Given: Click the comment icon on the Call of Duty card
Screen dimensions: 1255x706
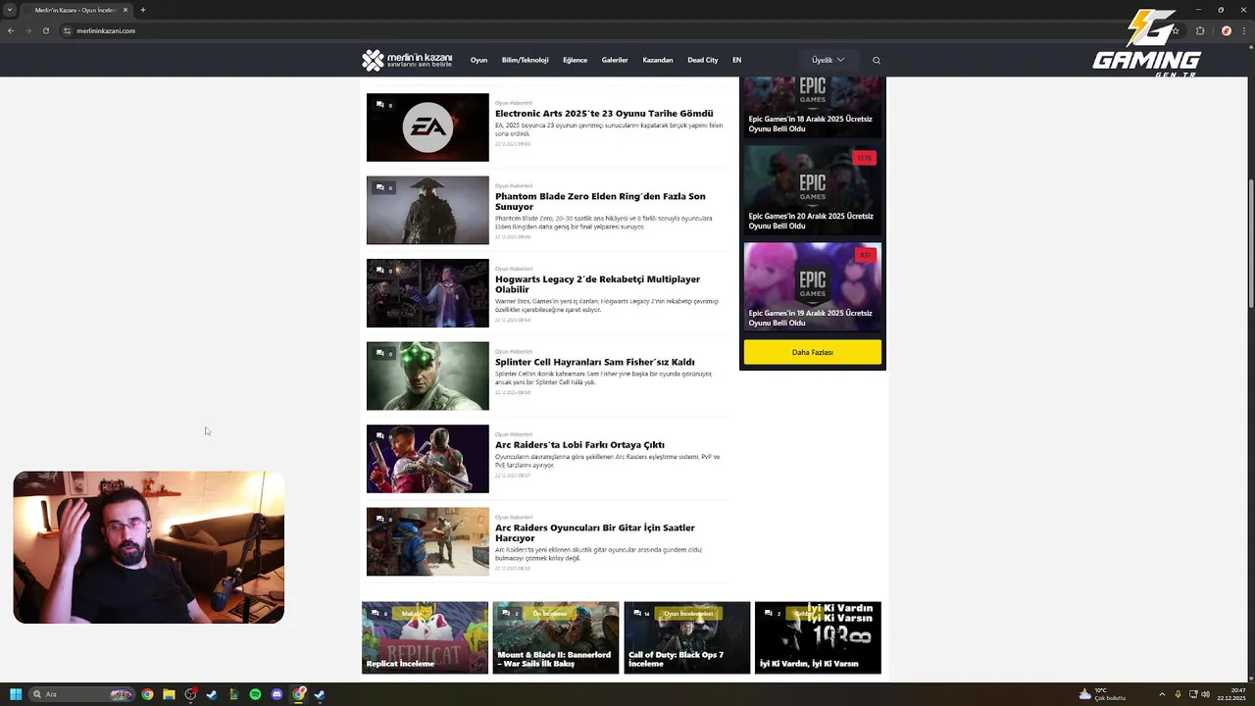Looking at the screenshot, I should tap(636, 613).
